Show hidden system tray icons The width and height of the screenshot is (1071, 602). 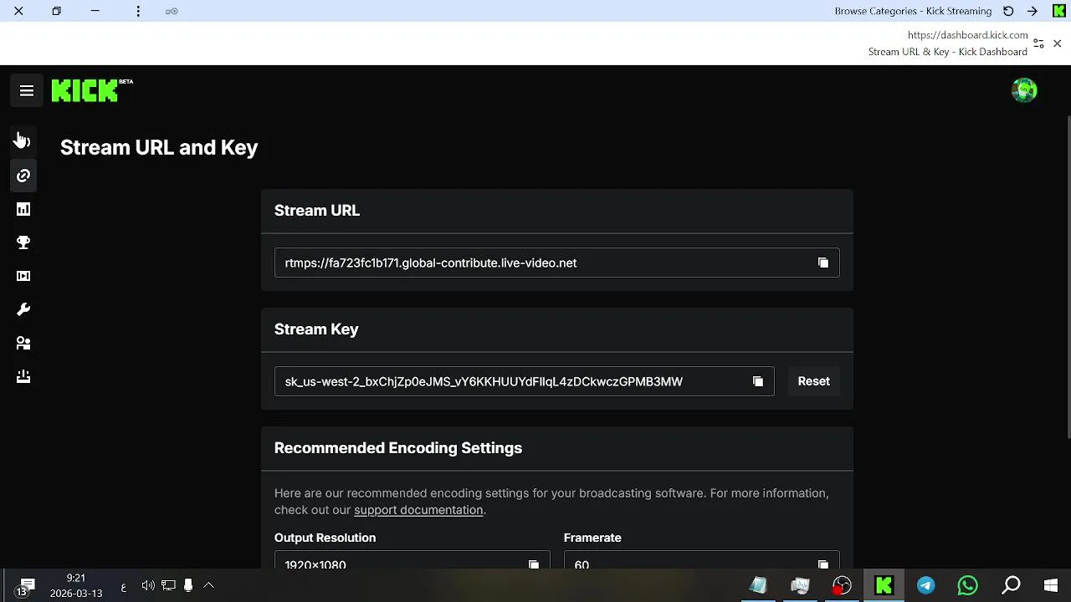click(x=209, y=585)
